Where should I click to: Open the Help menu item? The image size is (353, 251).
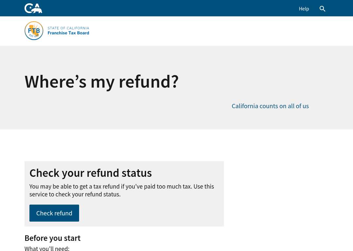304,9
